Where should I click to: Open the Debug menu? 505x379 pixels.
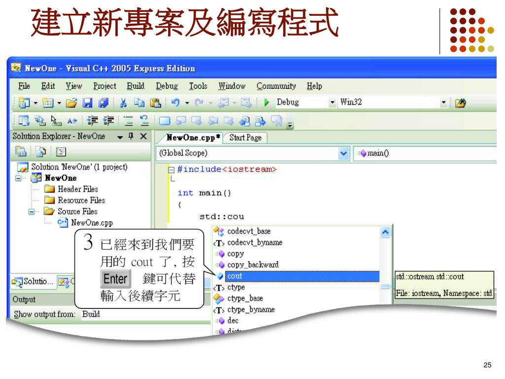167,86
